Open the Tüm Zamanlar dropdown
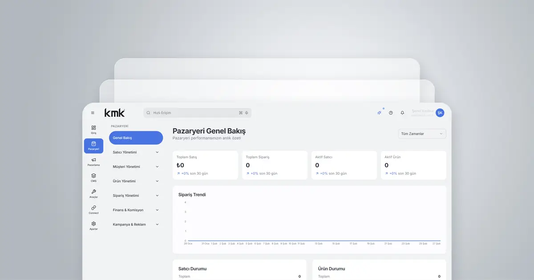The height and width of the screenshot is (280, 534). click(x=422, y=134)
